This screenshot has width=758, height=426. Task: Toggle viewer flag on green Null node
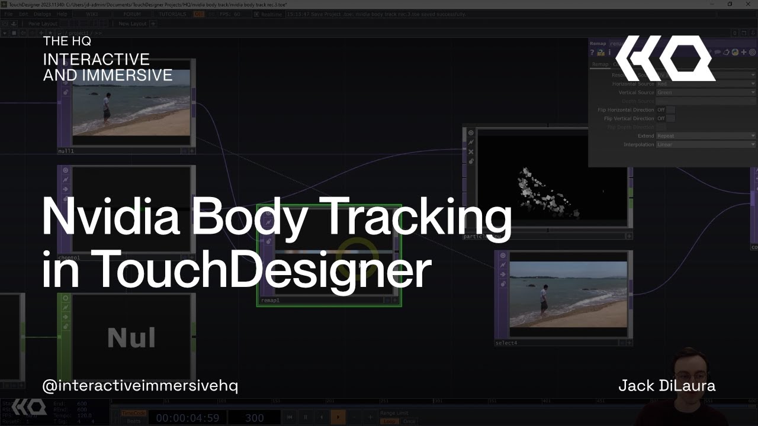(66, 298)
